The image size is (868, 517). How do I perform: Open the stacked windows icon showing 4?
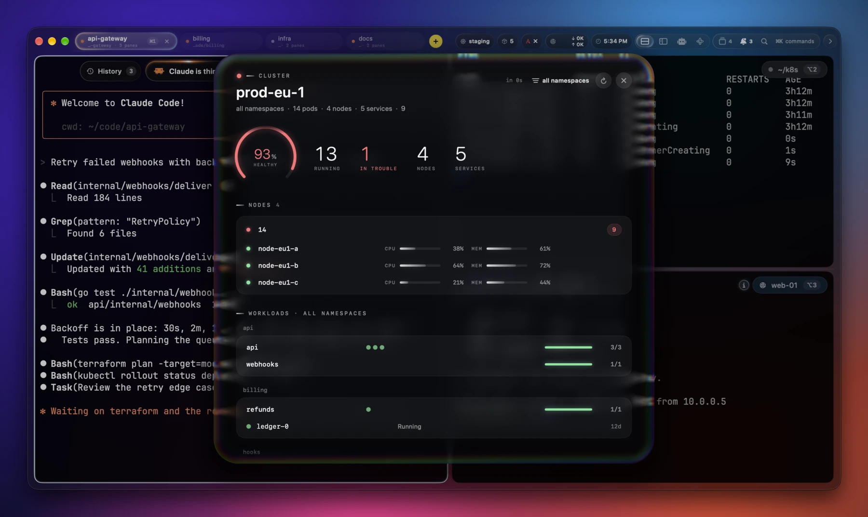(x=725, y=41)
